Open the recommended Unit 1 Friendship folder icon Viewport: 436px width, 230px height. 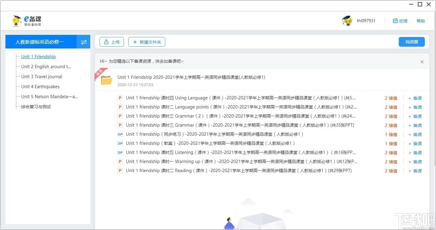tap(107, 80)
